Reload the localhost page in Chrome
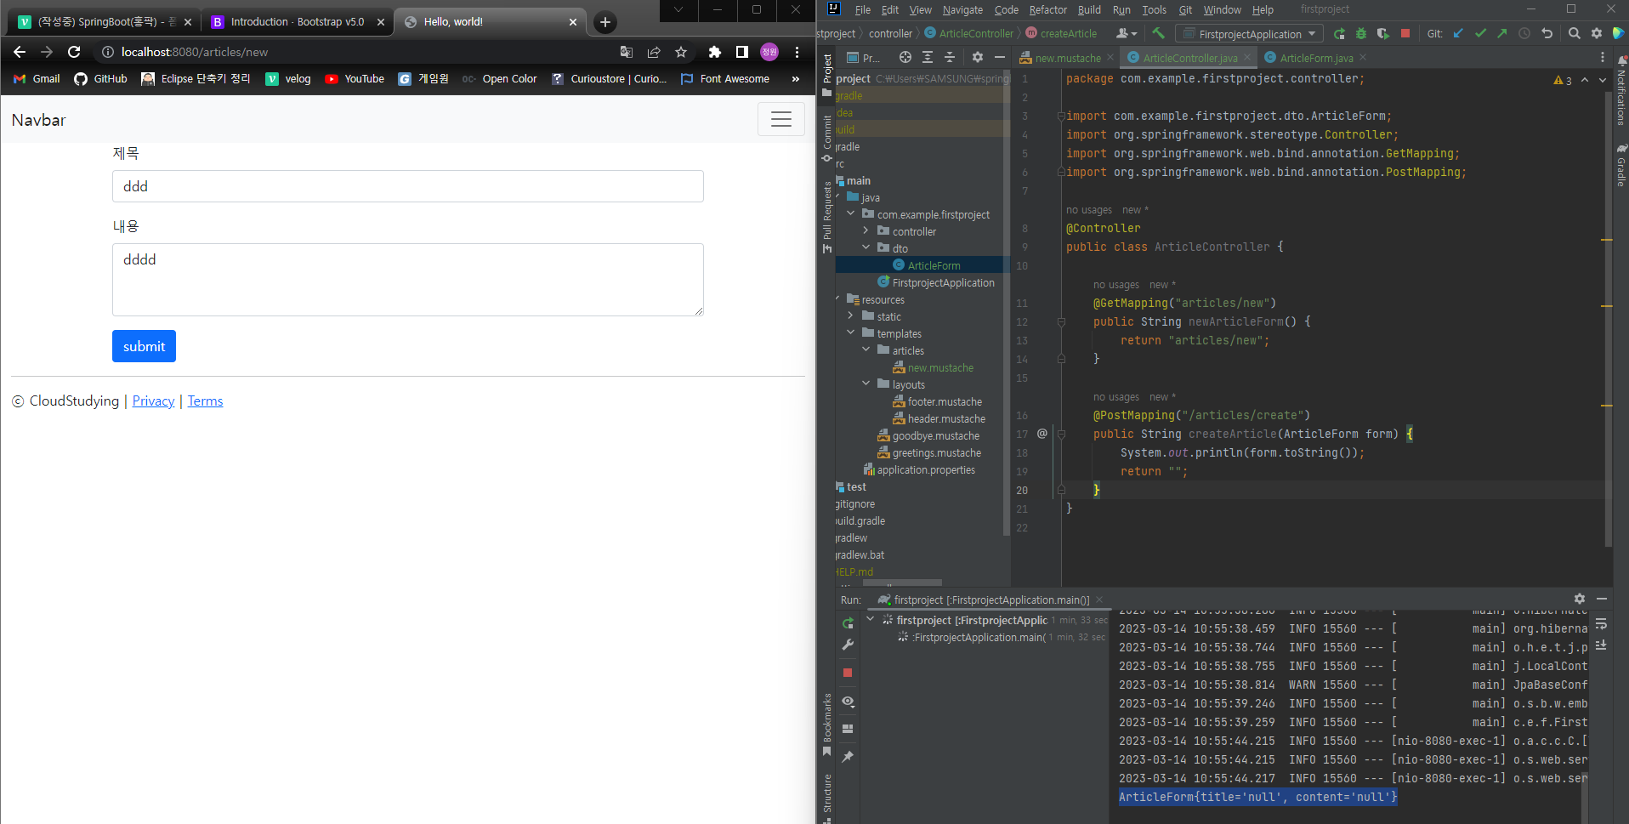This screenshot has height=824, width=1629. (x=74, y=52)
